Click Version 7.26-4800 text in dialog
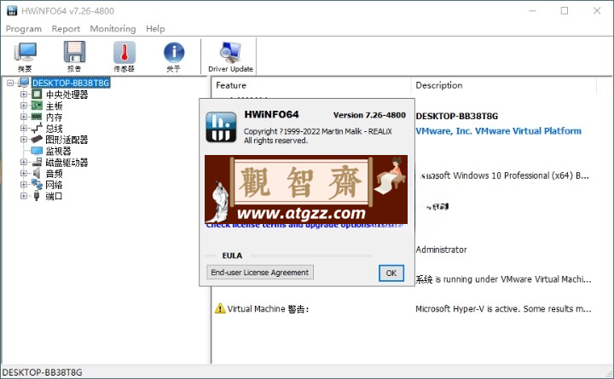Viewport: 614px width, 379px height. [x=369, y=115]
